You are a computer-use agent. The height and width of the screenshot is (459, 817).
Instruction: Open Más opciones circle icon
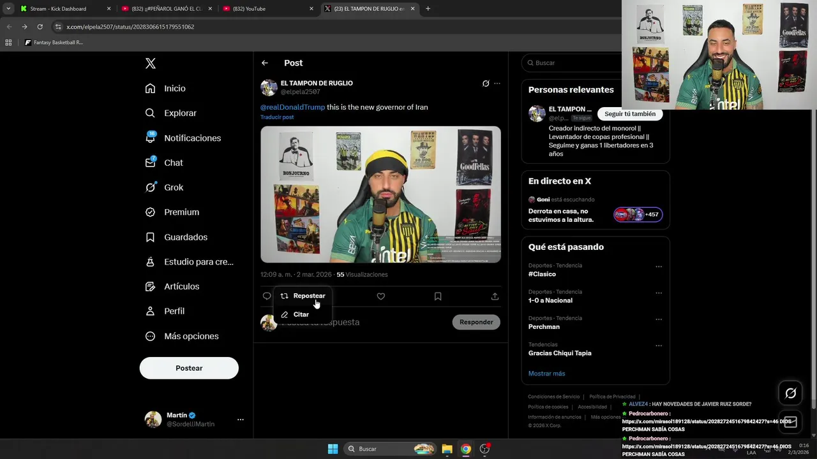[150, 336]
